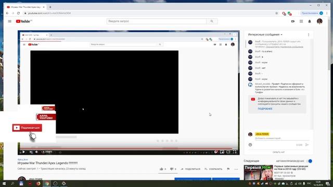Viewport: 333px width, 187px height.
Task: Switch to the Chrome taskbar icon
Action: (47, 183)
